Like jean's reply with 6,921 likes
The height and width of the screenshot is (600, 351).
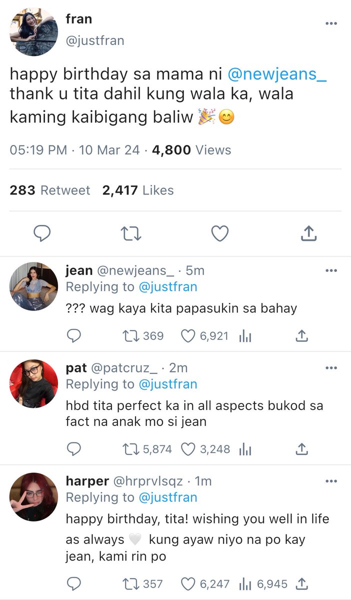(204, 336)
